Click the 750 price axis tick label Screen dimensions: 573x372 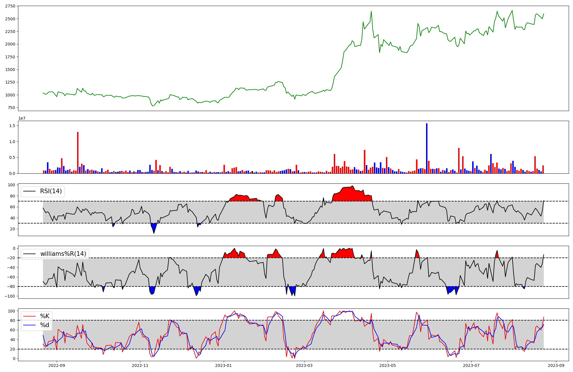coord(11,108)
